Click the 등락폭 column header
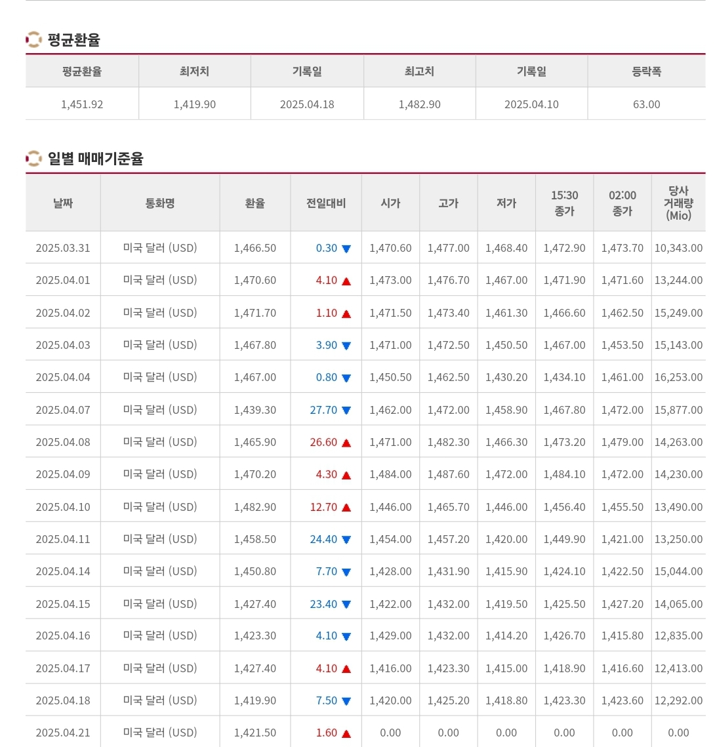Image resolution: width=717 pixels, height=747 pixels. 647,71
